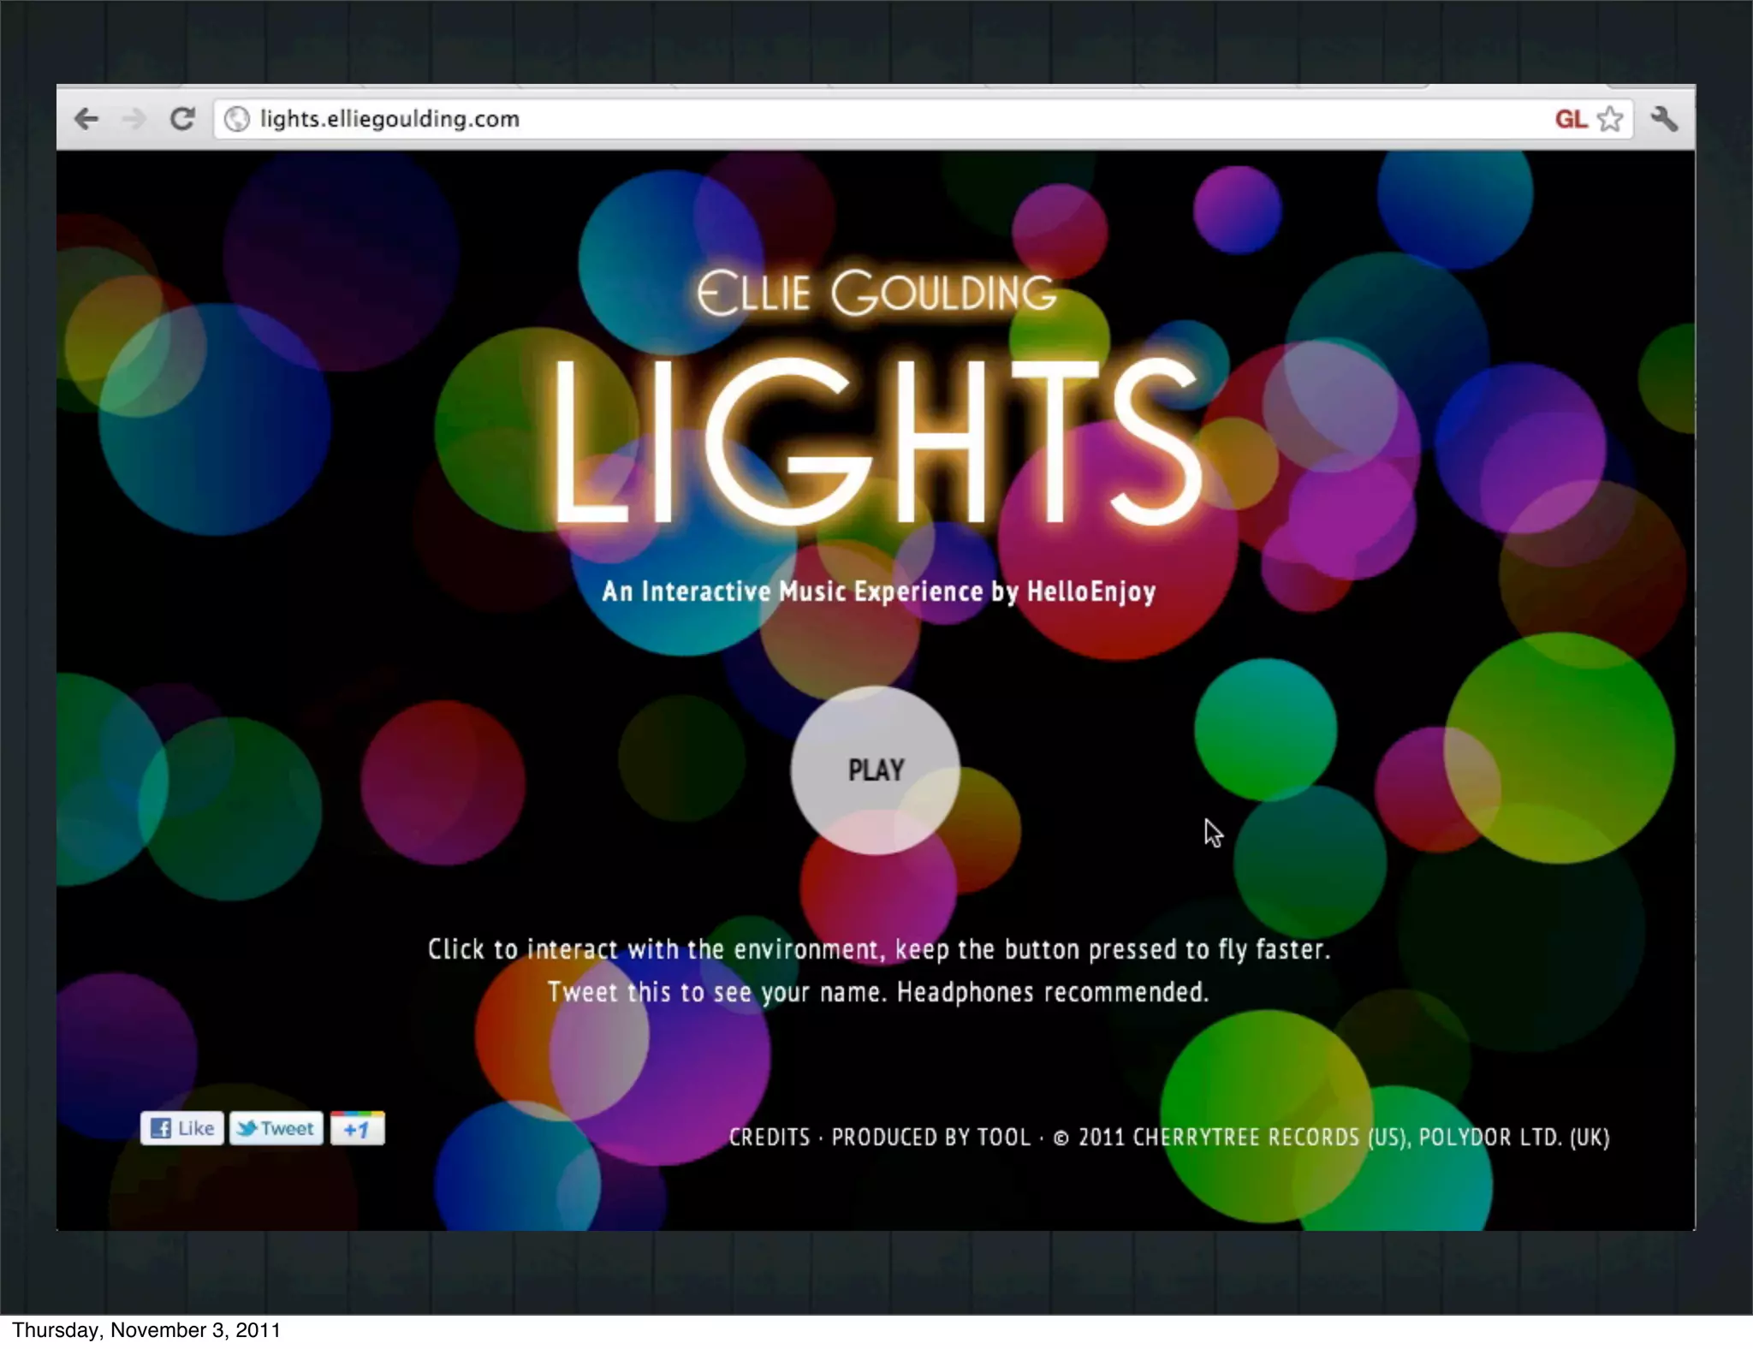The image size is (1753, 1349).
Task: Click the PRODUCED BY TOOL link
Action: (930, 1137)
